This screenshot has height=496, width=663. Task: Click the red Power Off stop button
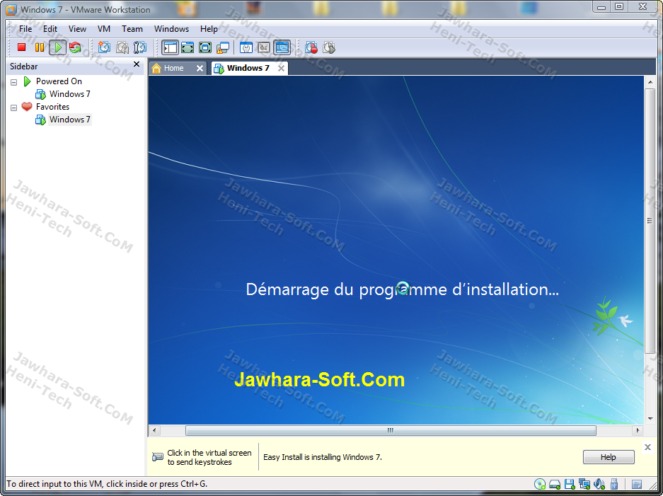[21, 47]
